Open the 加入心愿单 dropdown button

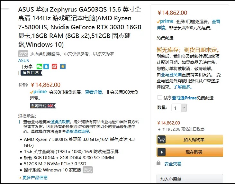coord(190,179)
